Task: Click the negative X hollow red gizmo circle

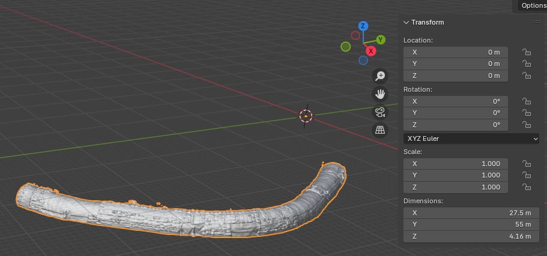Action: (x=355, y=35)
